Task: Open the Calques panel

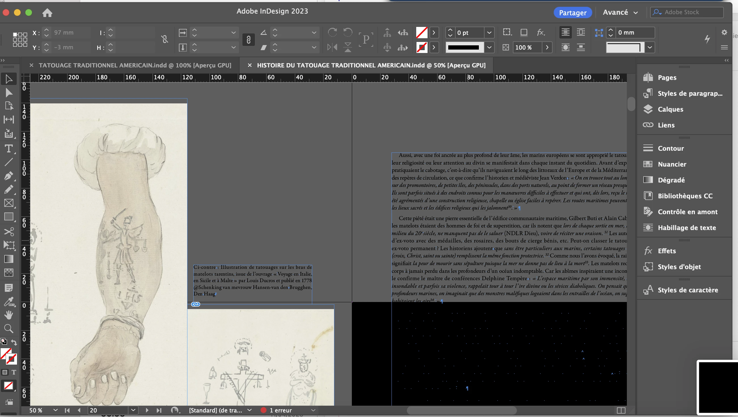Action: click(x=670, y=109)
